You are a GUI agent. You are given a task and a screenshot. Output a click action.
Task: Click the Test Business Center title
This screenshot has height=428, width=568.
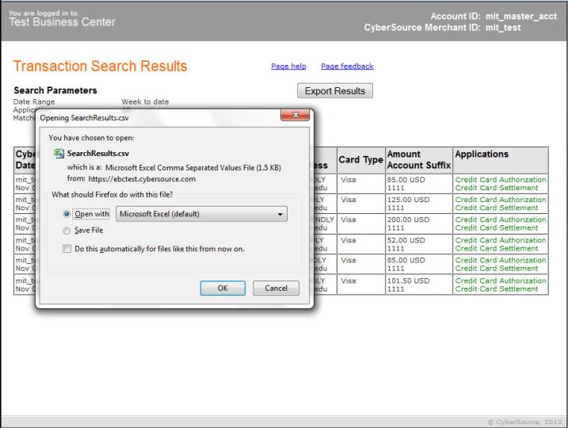pos(62,21)
